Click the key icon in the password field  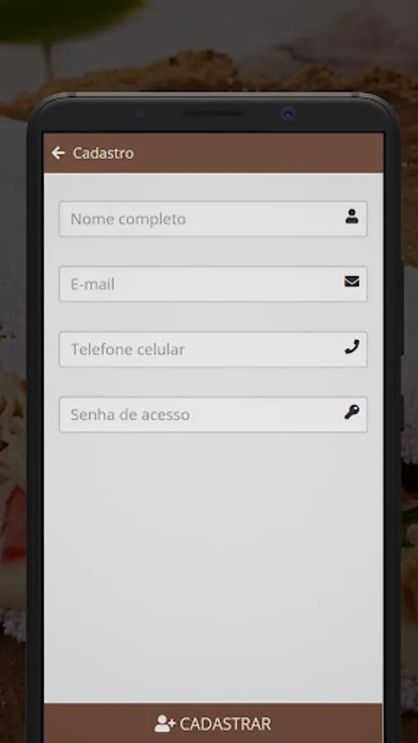(352, 412)
